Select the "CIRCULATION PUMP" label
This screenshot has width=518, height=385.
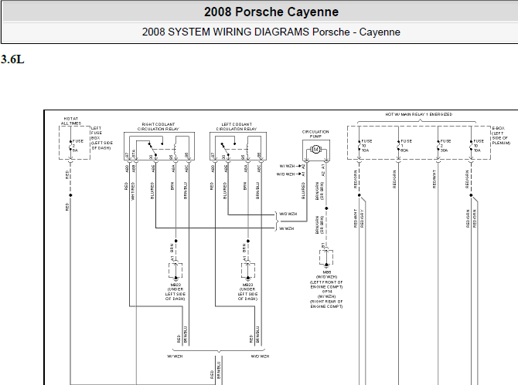315,133
